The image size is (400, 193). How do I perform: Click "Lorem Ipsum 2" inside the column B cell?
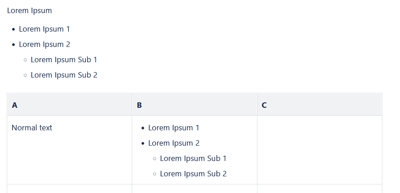click(x=174, y=143)
